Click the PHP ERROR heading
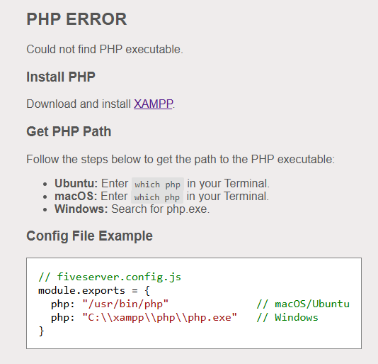The height and width of the screenshot is (364, 378). 76,19
